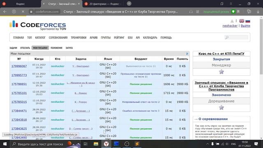This screenshot has width=263, height=148.
Task: Open reader mode icon in address bar
Action: [198, 12]
